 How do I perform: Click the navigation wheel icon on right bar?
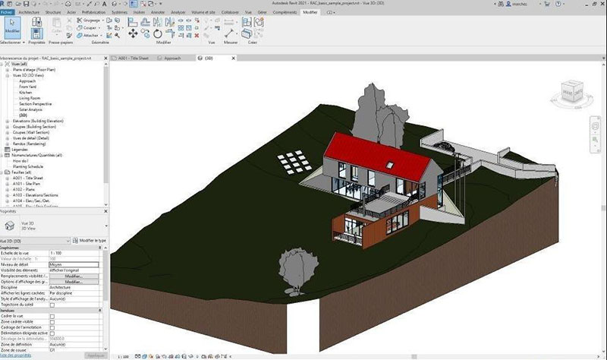(595, 126)
